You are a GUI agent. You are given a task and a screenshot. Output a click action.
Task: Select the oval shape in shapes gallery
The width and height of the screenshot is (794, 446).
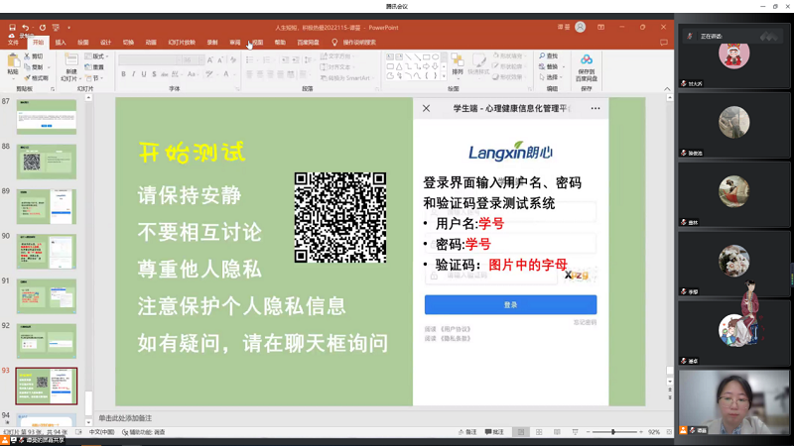tap(436, 57)
